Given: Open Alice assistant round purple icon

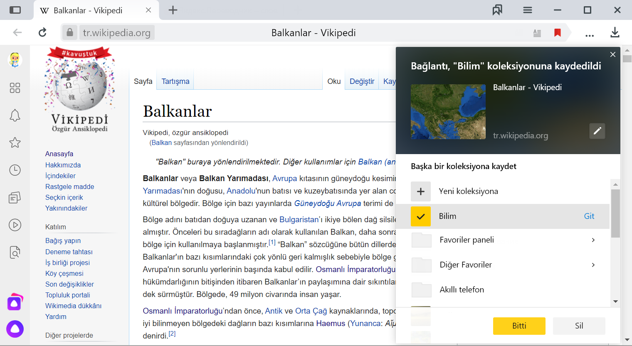Looking at the screenshot, I should (15, 329).
